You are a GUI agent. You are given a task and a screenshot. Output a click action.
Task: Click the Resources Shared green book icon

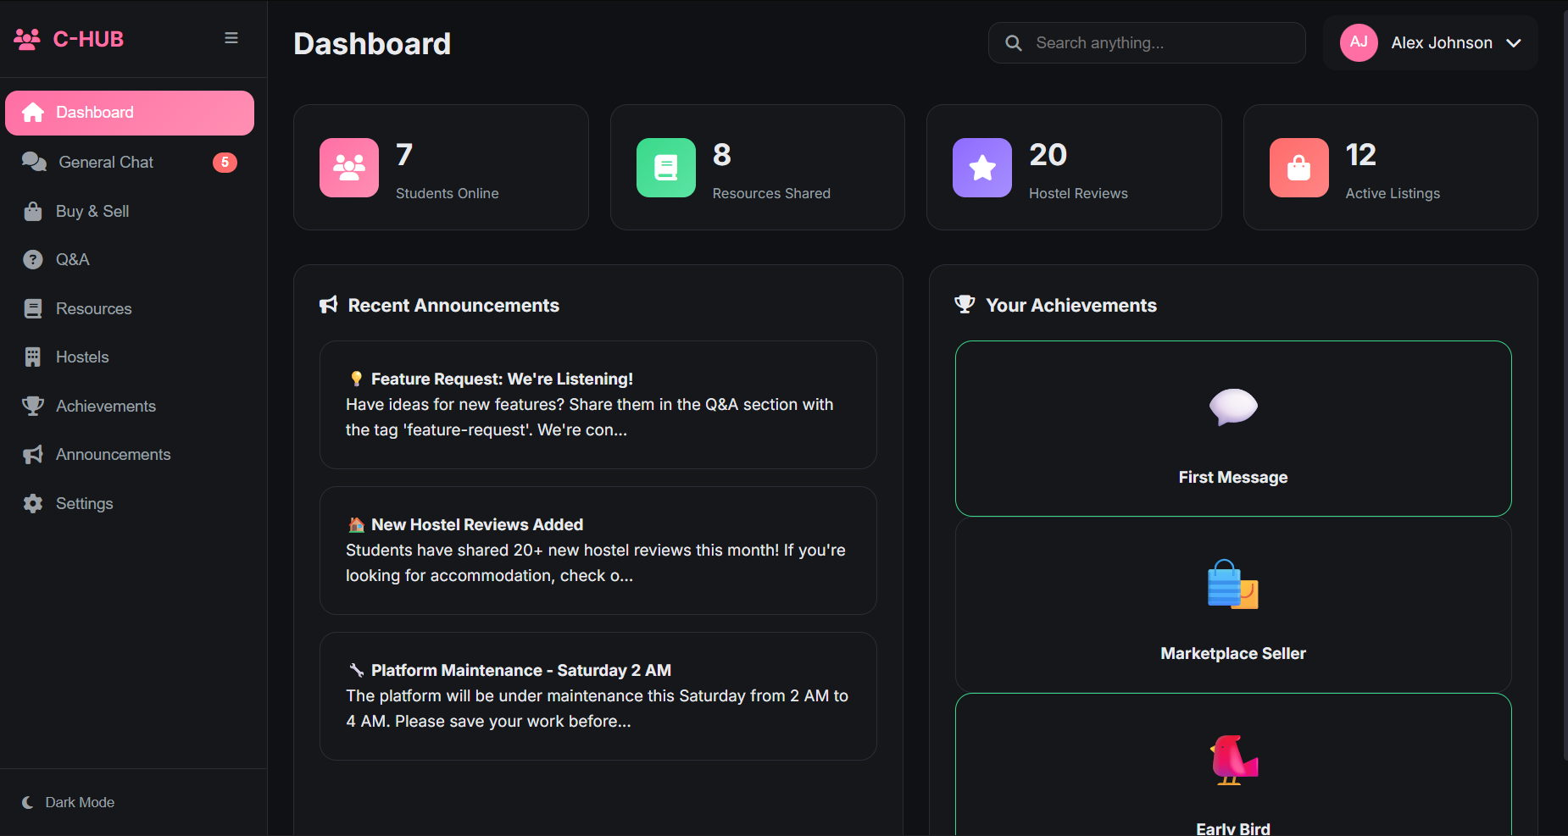666,168
